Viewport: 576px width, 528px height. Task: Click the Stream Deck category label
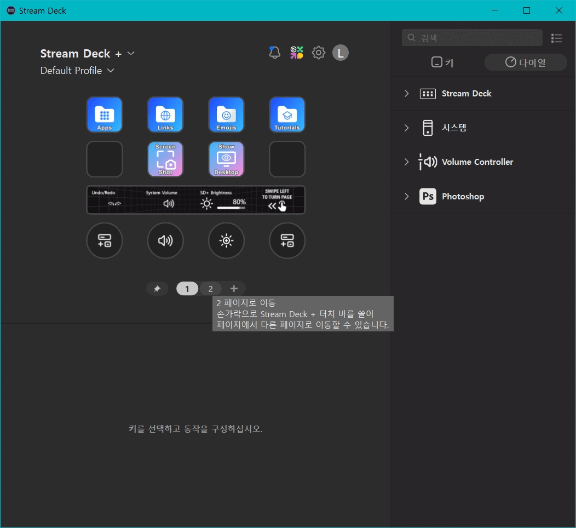coord(466,93)
